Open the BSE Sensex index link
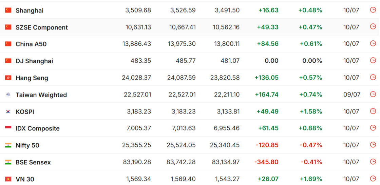This screenshot has width=380, height=185. click(33, 162)
